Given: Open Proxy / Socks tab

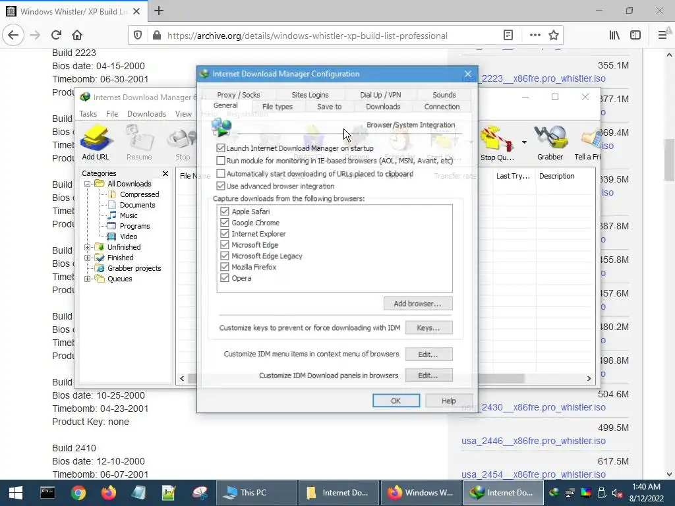Looking at the screenshot, I should 239,95.
